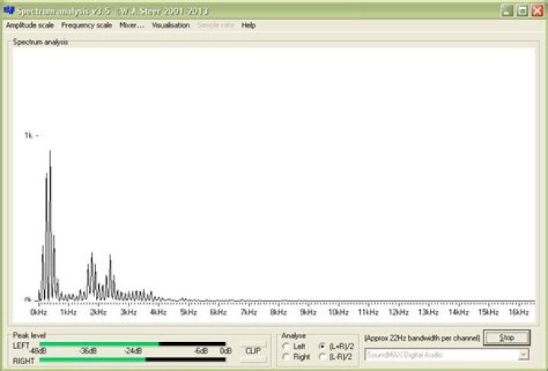Click the -24dB peak level marker

[133, 351]
